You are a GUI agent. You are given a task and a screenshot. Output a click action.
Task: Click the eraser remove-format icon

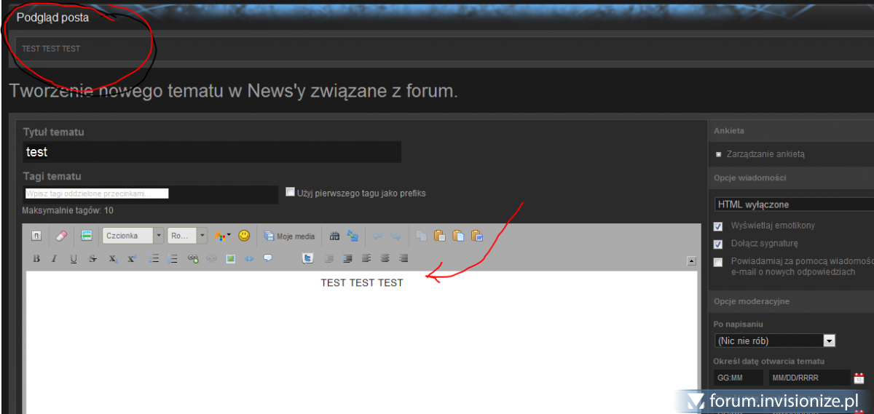point(61,236)
